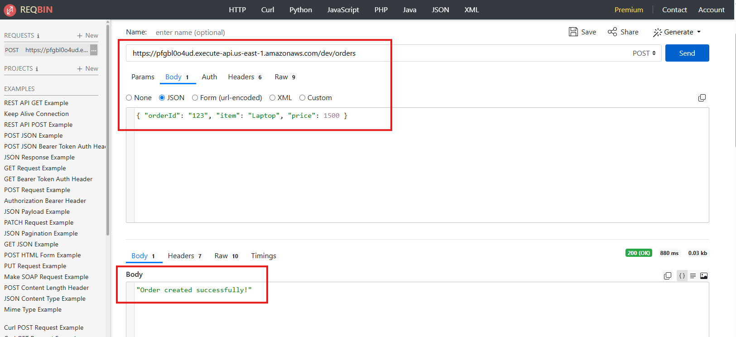Open REST API GET Example

(x=36, y=103)
